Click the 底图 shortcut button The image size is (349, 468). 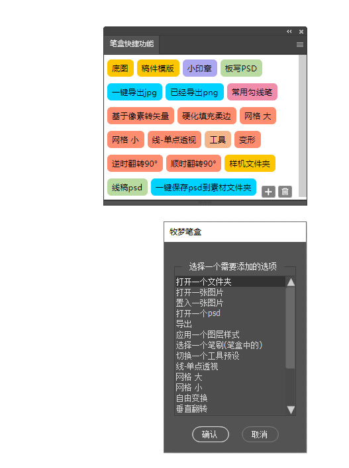pyautogui.click(x=121, y=68)
